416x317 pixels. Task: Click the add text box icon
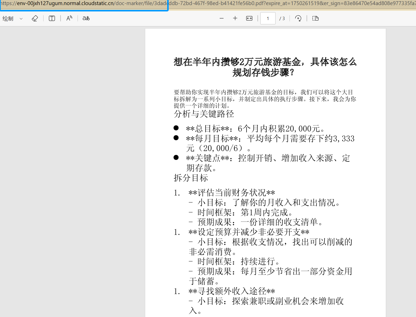click(52, 18)
